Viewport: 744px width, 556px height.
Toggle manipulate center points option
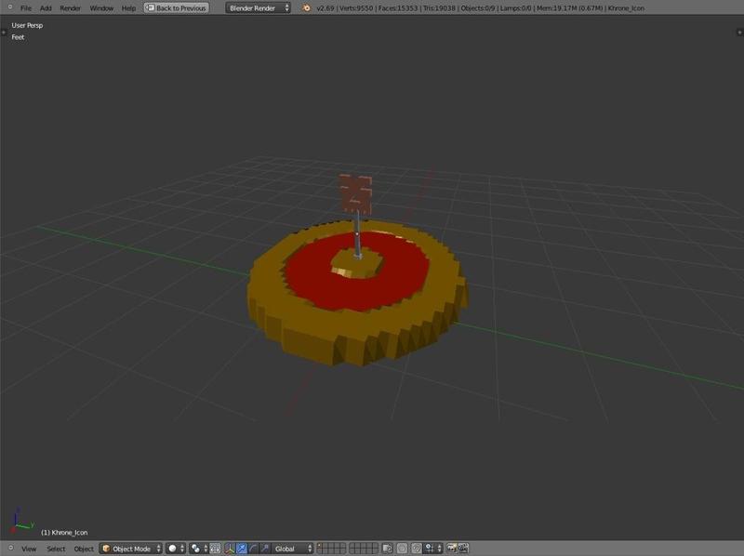pyautogui.click(x=215, y=549)
